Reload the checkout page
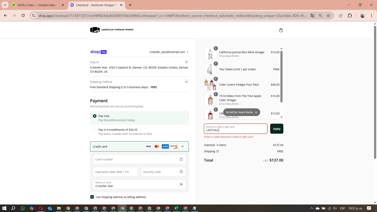 (x=23, y=16)
